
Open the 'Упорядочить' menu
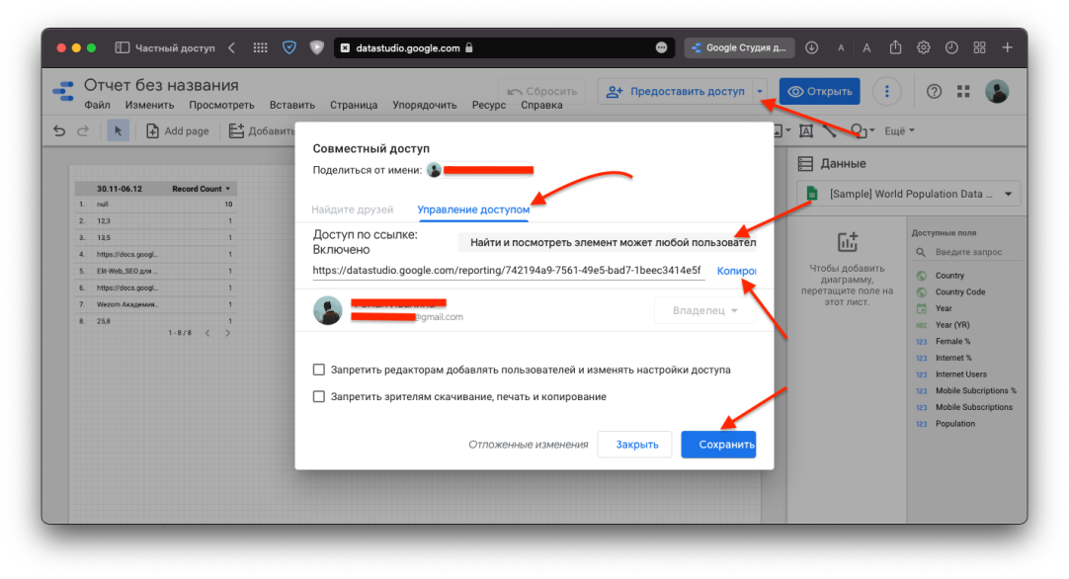point(424,105)
